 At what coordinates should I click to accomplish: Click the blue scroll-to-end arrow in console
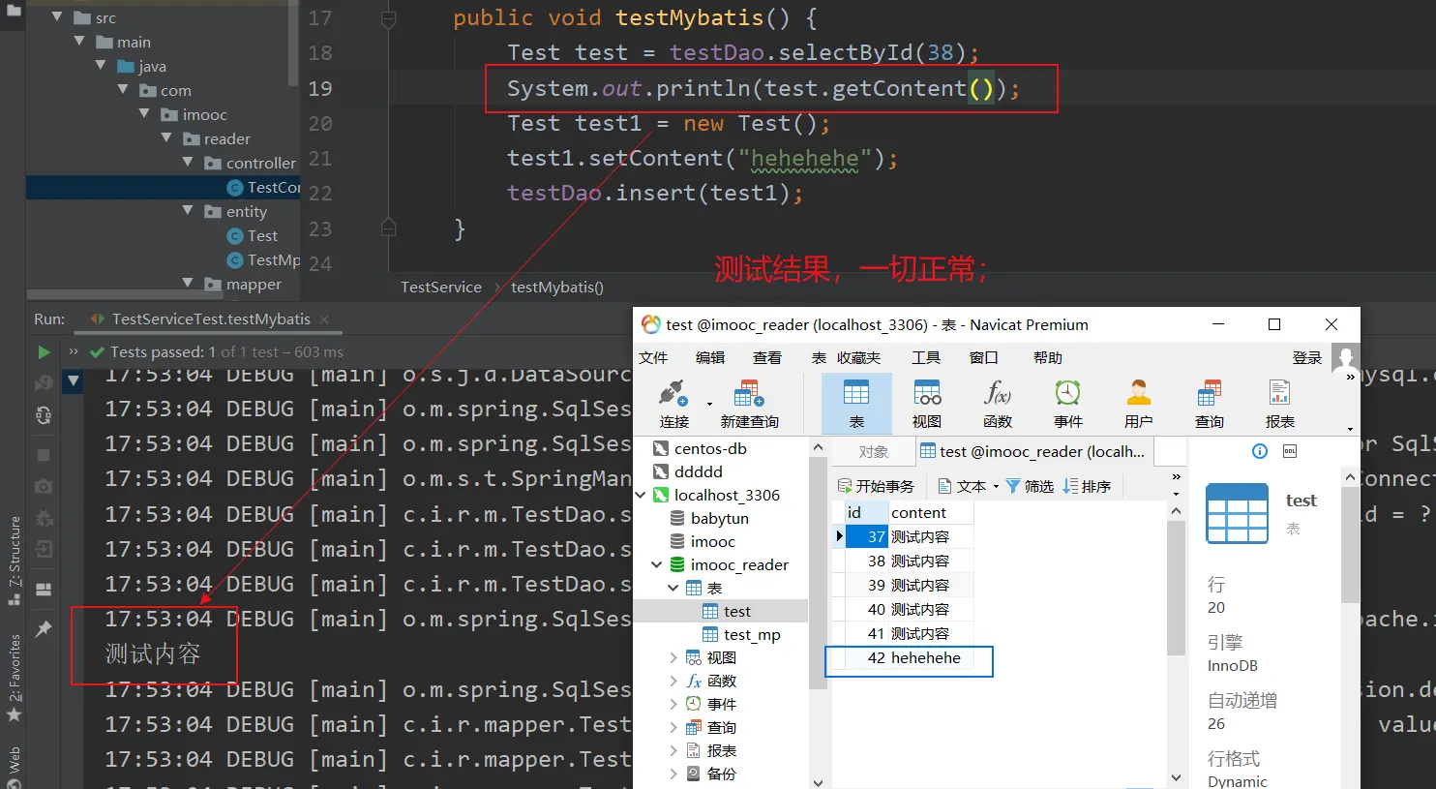point(74,381)
